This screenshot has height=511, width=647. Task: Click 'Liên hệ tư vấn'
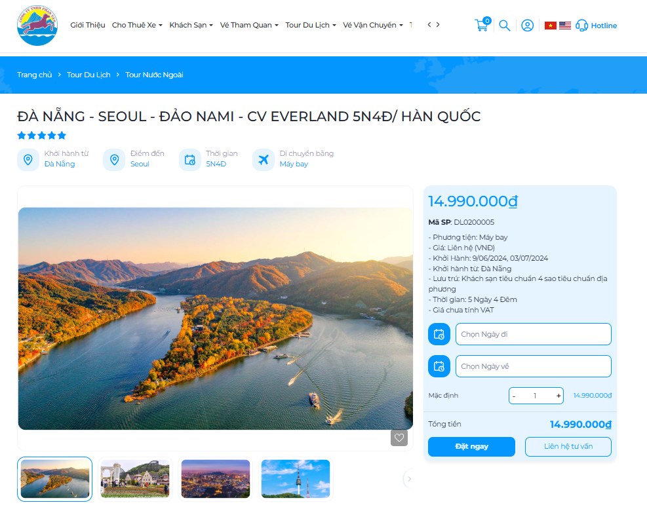pyautogui.click(x=568, y=446)
